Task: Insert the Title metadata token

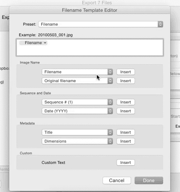Action: (126, 132)
